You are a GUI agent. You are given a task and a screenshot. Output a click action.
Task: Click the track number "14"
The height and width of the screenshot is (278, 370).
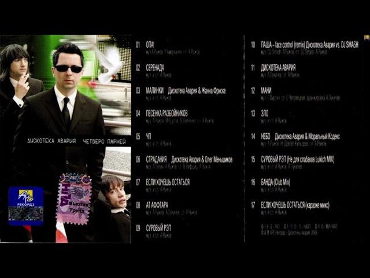tap(253, 137)
